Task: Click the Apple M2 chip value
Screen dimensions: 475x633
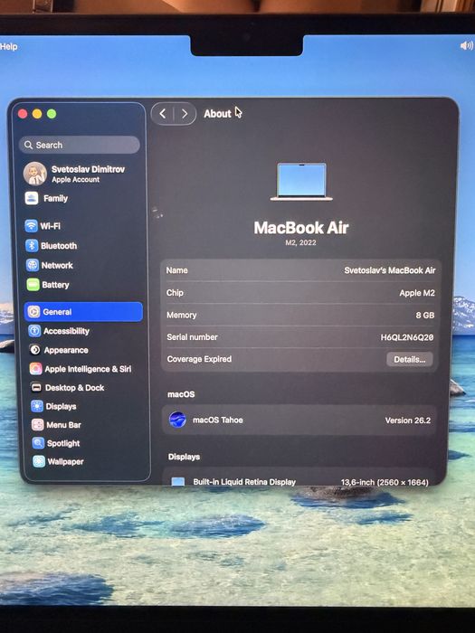Action: click(x=417, y=293)
